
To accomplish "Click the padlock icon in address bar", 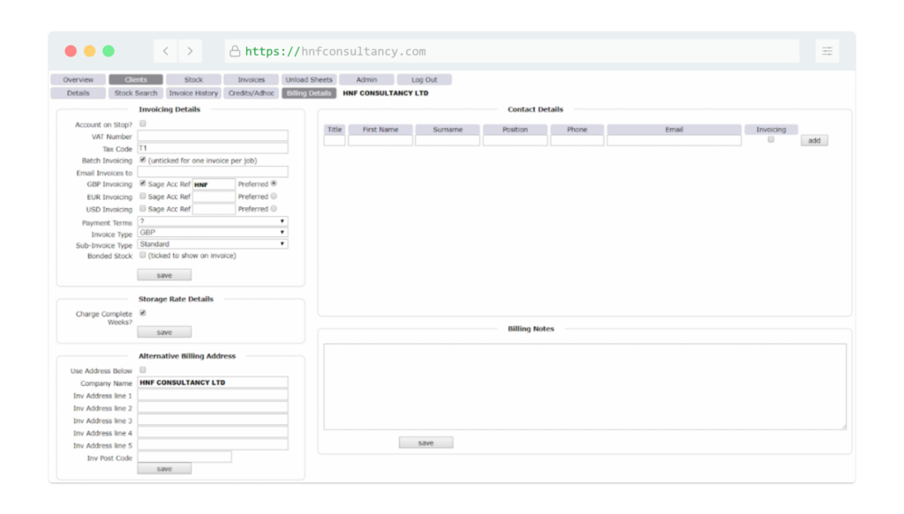I will [235, 52].
